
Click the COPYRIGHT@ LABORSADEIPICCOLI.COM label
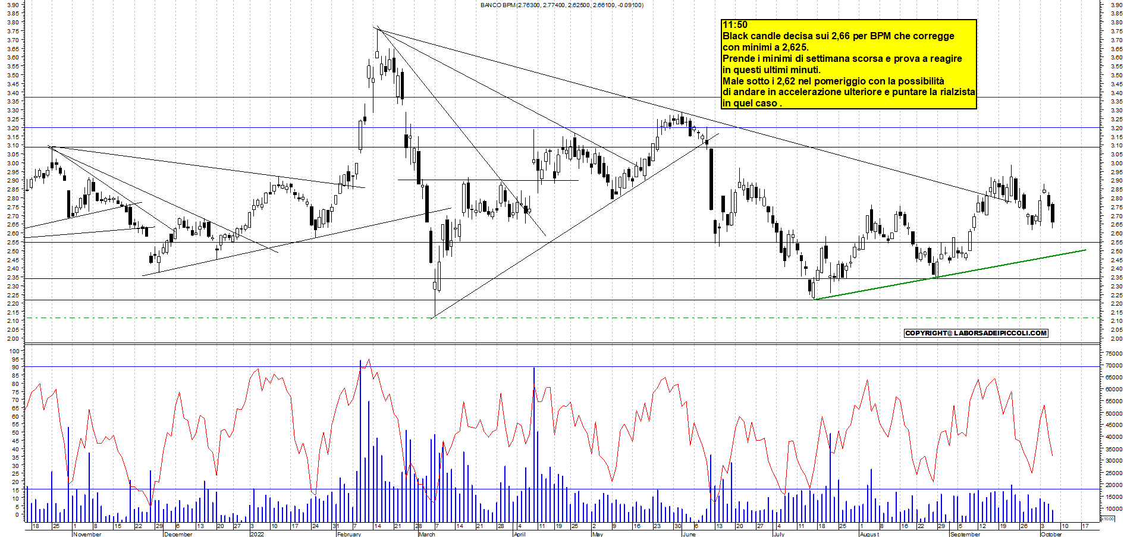point(976,333)
